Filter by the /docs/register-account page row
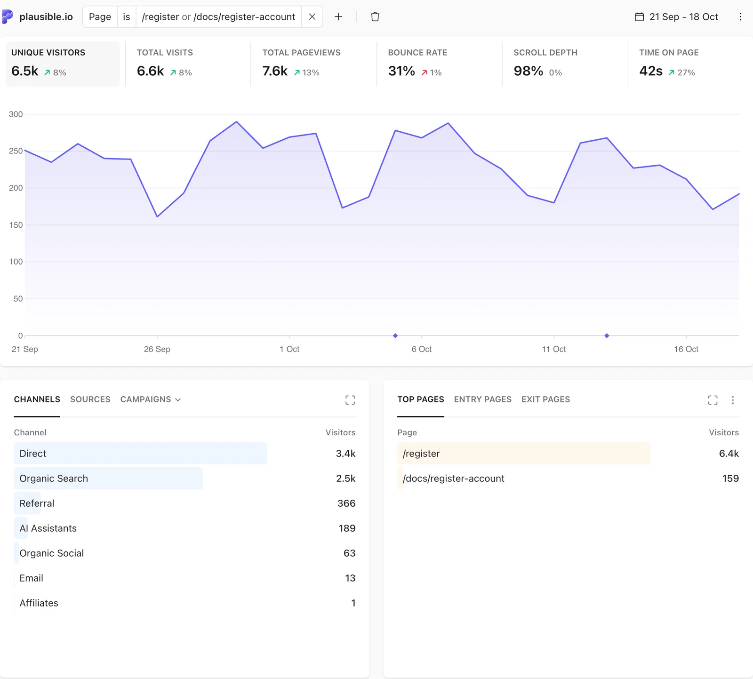Image resolution: width=753 pixels, height=679 pixels. tap(568, 479)
